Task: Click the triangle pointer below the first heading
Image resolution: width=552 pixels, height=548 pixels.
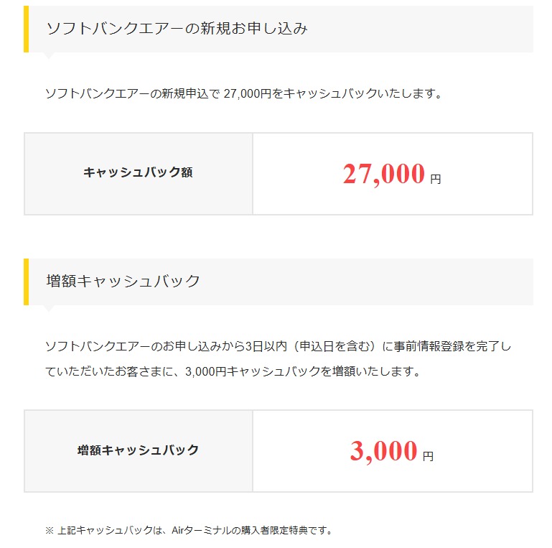Action: tap(49, 55)
